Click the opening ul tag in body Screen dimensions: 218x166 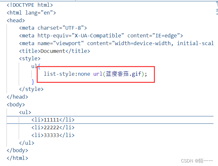[25, 112]
